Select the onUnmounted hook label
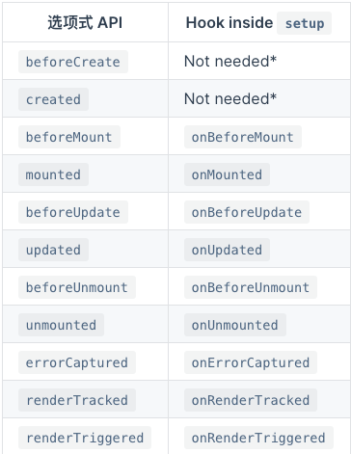Viewport: 351px width, 454px height. (235, 325)
